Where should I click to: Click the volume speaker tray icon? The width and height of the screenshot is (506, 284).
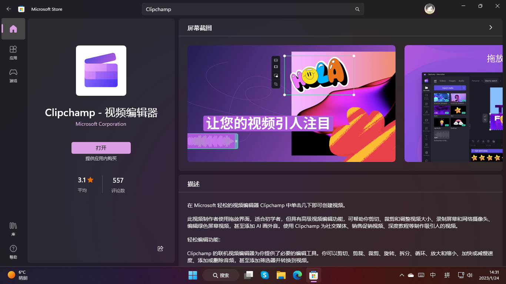(470, 275)
